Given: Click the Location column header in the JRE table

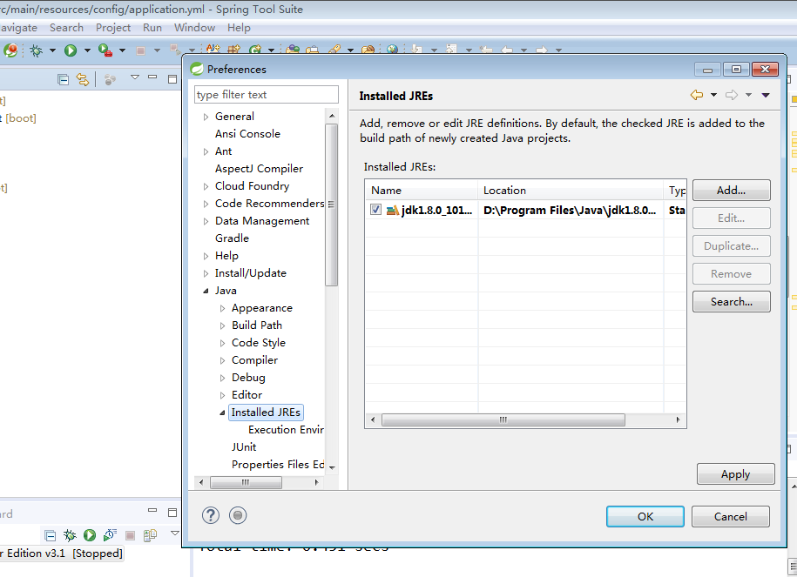Looking at the screenshot, I should click(x=571, y=190).
